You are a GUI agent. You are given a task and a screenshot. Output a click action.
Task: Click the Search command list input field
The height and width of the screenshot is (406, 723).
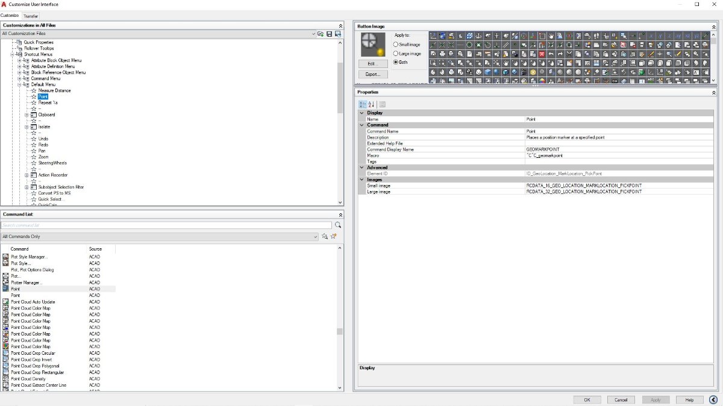[166, 225]
